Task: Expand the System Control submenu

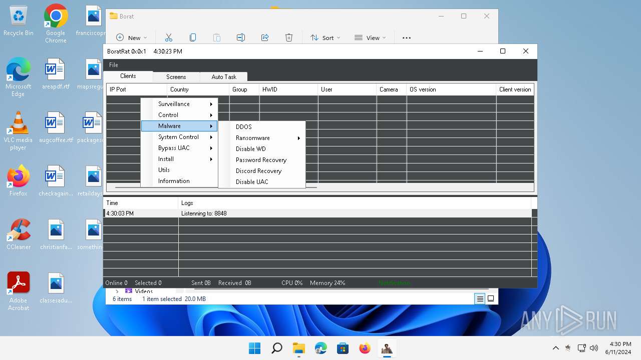Action: coord(179,137)
